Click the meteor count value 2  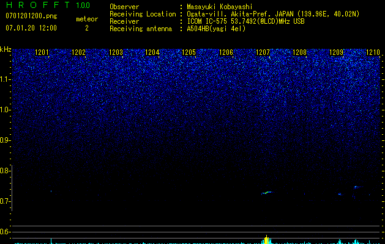click(x=87, y=28)
